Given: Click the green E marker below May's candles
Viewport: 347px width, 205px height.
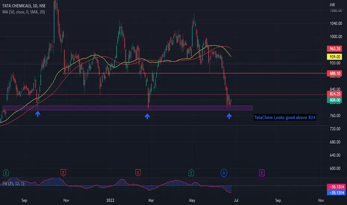Looking at the screenshot, I should (x=191, y=173).
